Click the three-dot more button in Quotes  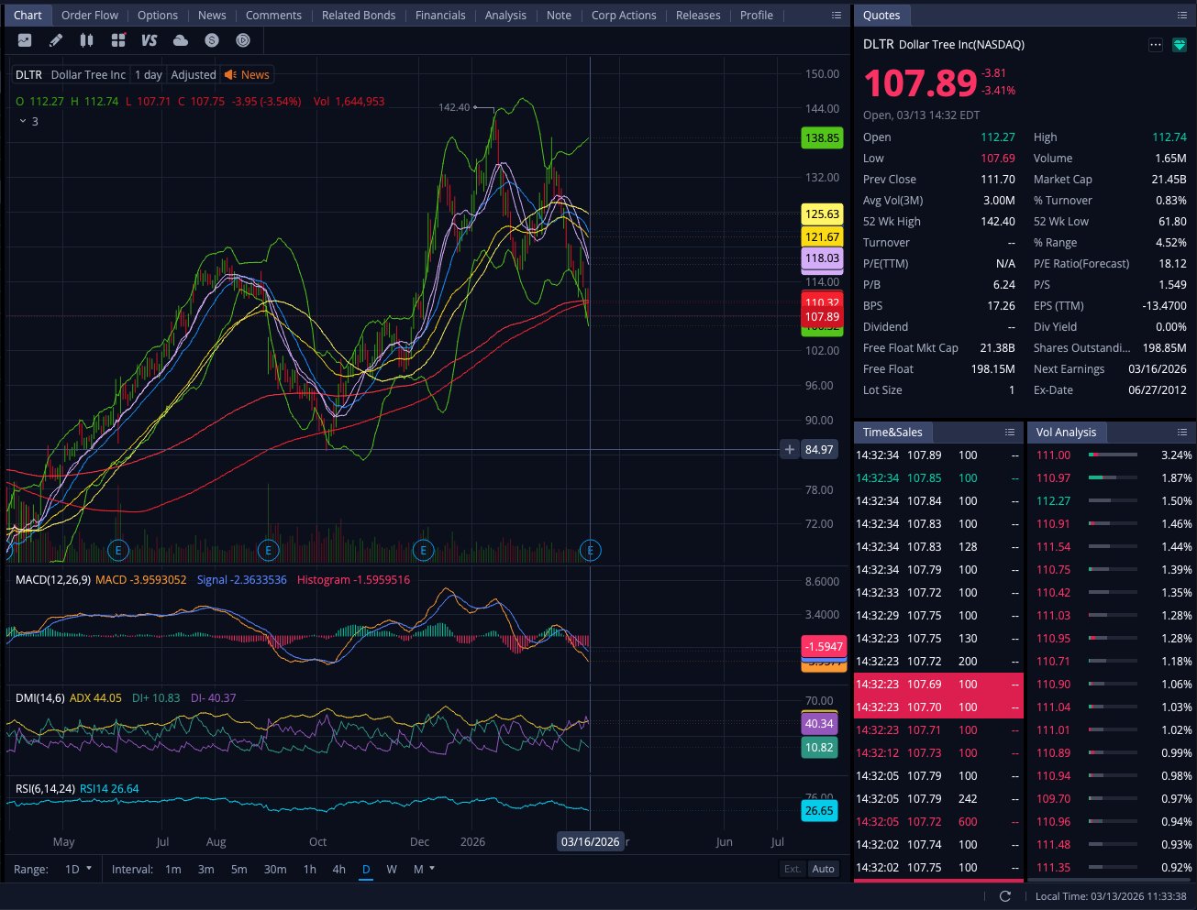point(1155,45)
